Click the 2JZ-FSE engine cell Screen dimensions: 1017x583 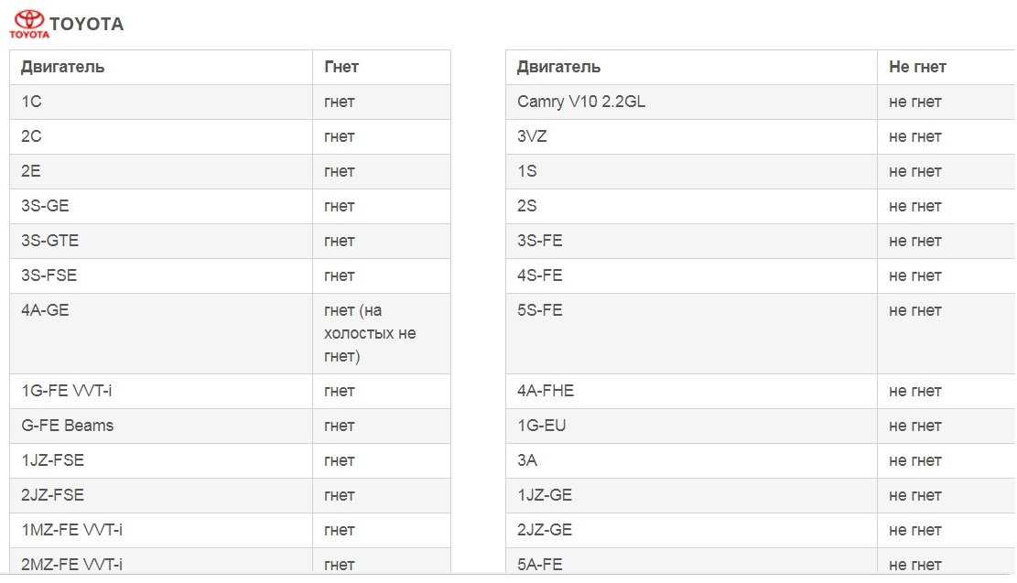tap(161, 495)
